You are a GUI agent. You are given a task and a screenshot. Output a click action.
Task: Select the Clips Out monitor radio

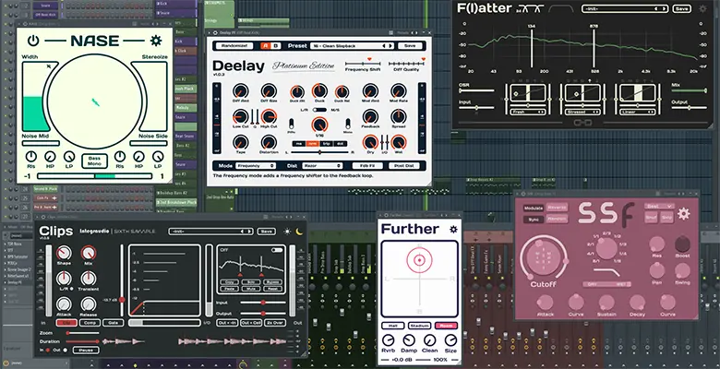coord(65,351)
